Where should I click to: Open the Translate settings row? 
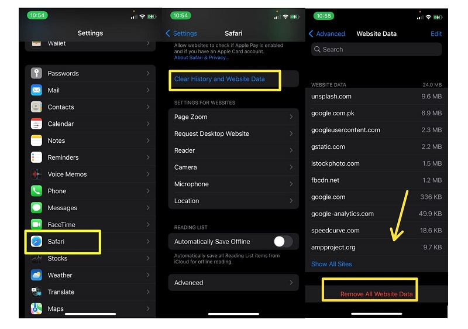[91, 292]
